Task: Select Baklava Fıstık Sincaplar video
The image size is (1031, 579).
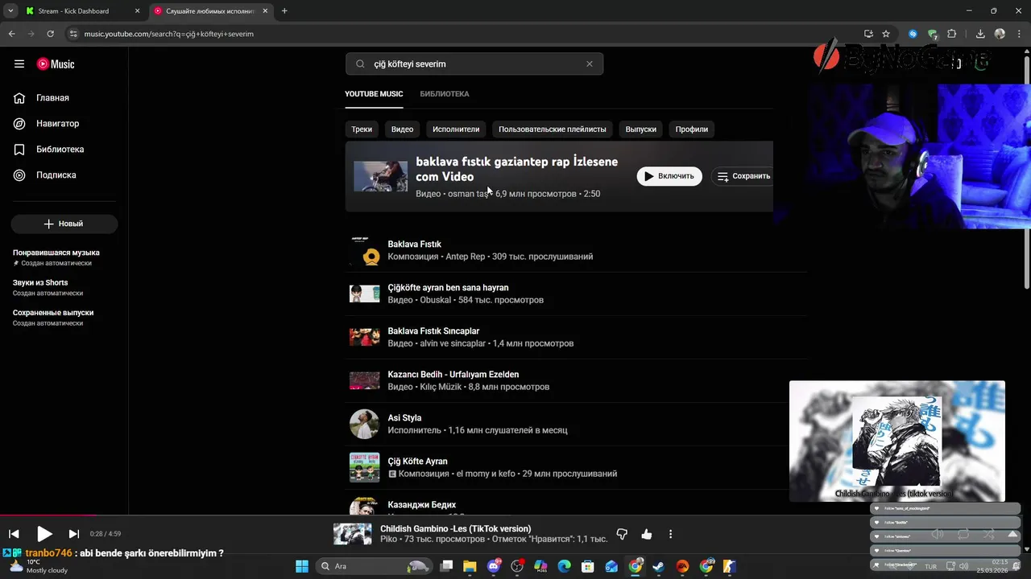Action: tap(576, 337)
